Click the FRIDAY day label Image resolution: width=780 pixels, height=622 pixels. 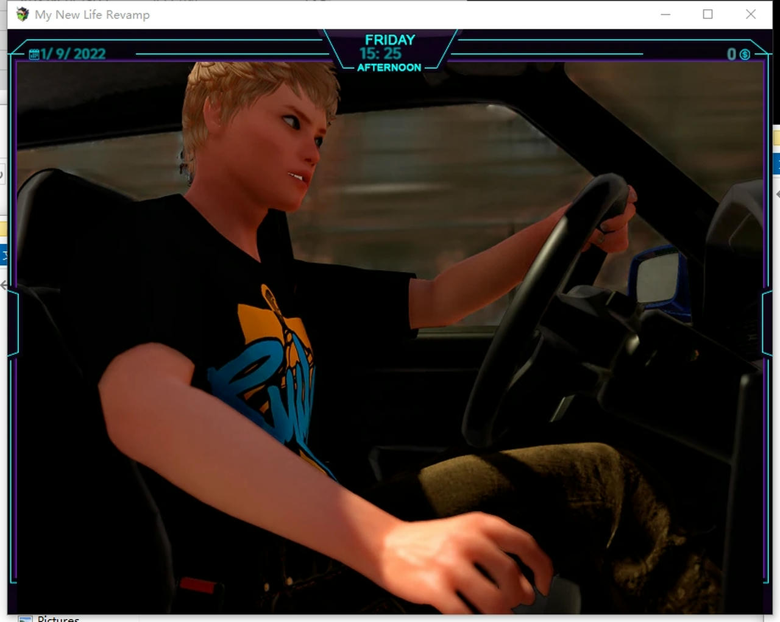390,40
